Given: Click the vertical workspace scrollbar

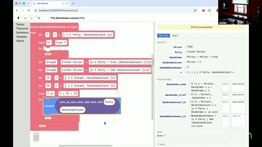Looking at the screenshot, I should [152, 87].
